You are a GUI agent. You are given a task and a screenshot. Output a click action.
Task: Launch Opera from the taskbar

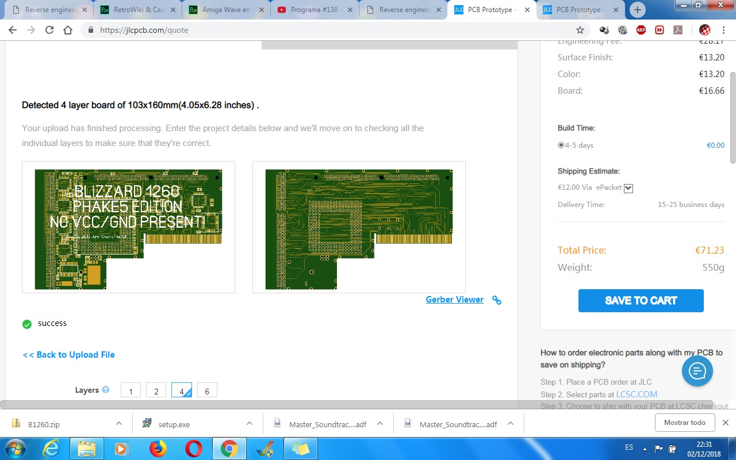point(194,448)
